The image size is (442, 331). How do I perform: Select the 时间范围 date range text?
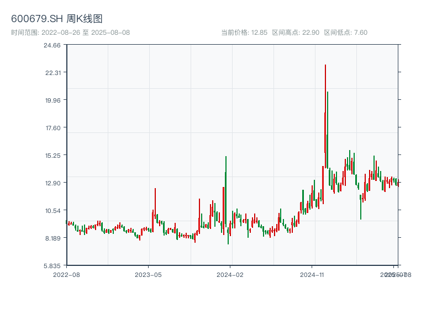click(70, 33)
